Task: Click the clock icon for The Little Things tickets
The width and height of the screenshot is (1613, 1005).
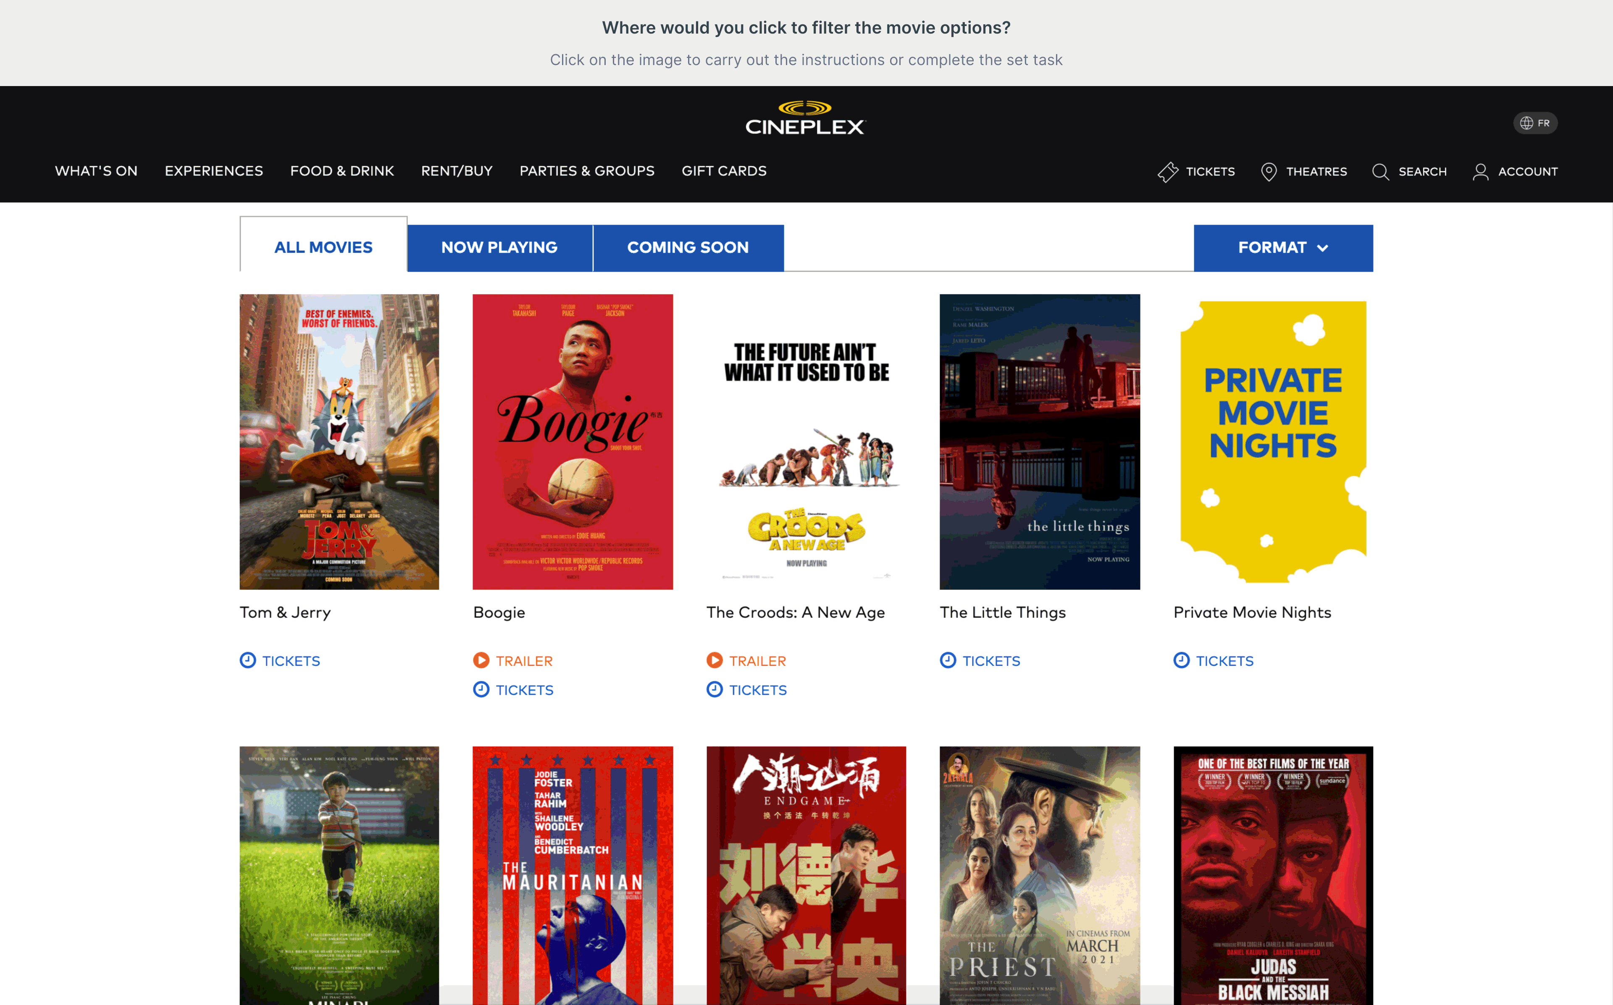Action: 948,660
